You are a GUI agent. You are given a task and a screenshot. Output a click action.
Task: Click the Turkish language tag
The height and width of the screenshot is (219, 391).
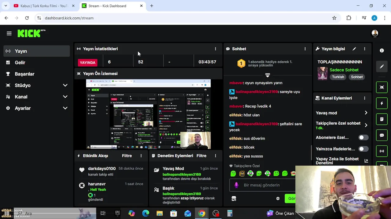pos(338,77)
